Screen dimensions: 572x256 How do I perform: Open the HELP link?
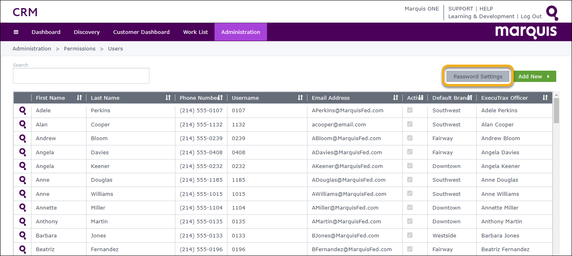point(486,8)
